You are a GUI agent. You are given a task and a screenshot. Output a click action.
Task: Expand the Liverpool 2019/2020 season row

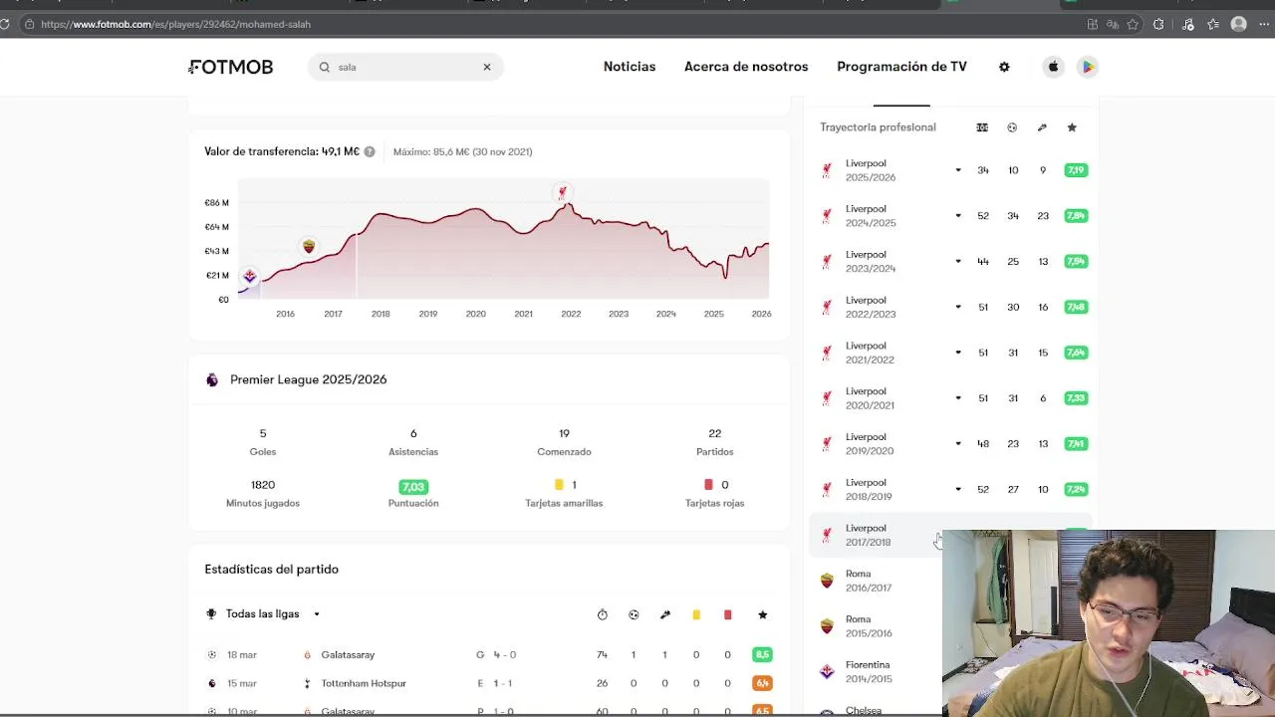click(x=958, y=444)
